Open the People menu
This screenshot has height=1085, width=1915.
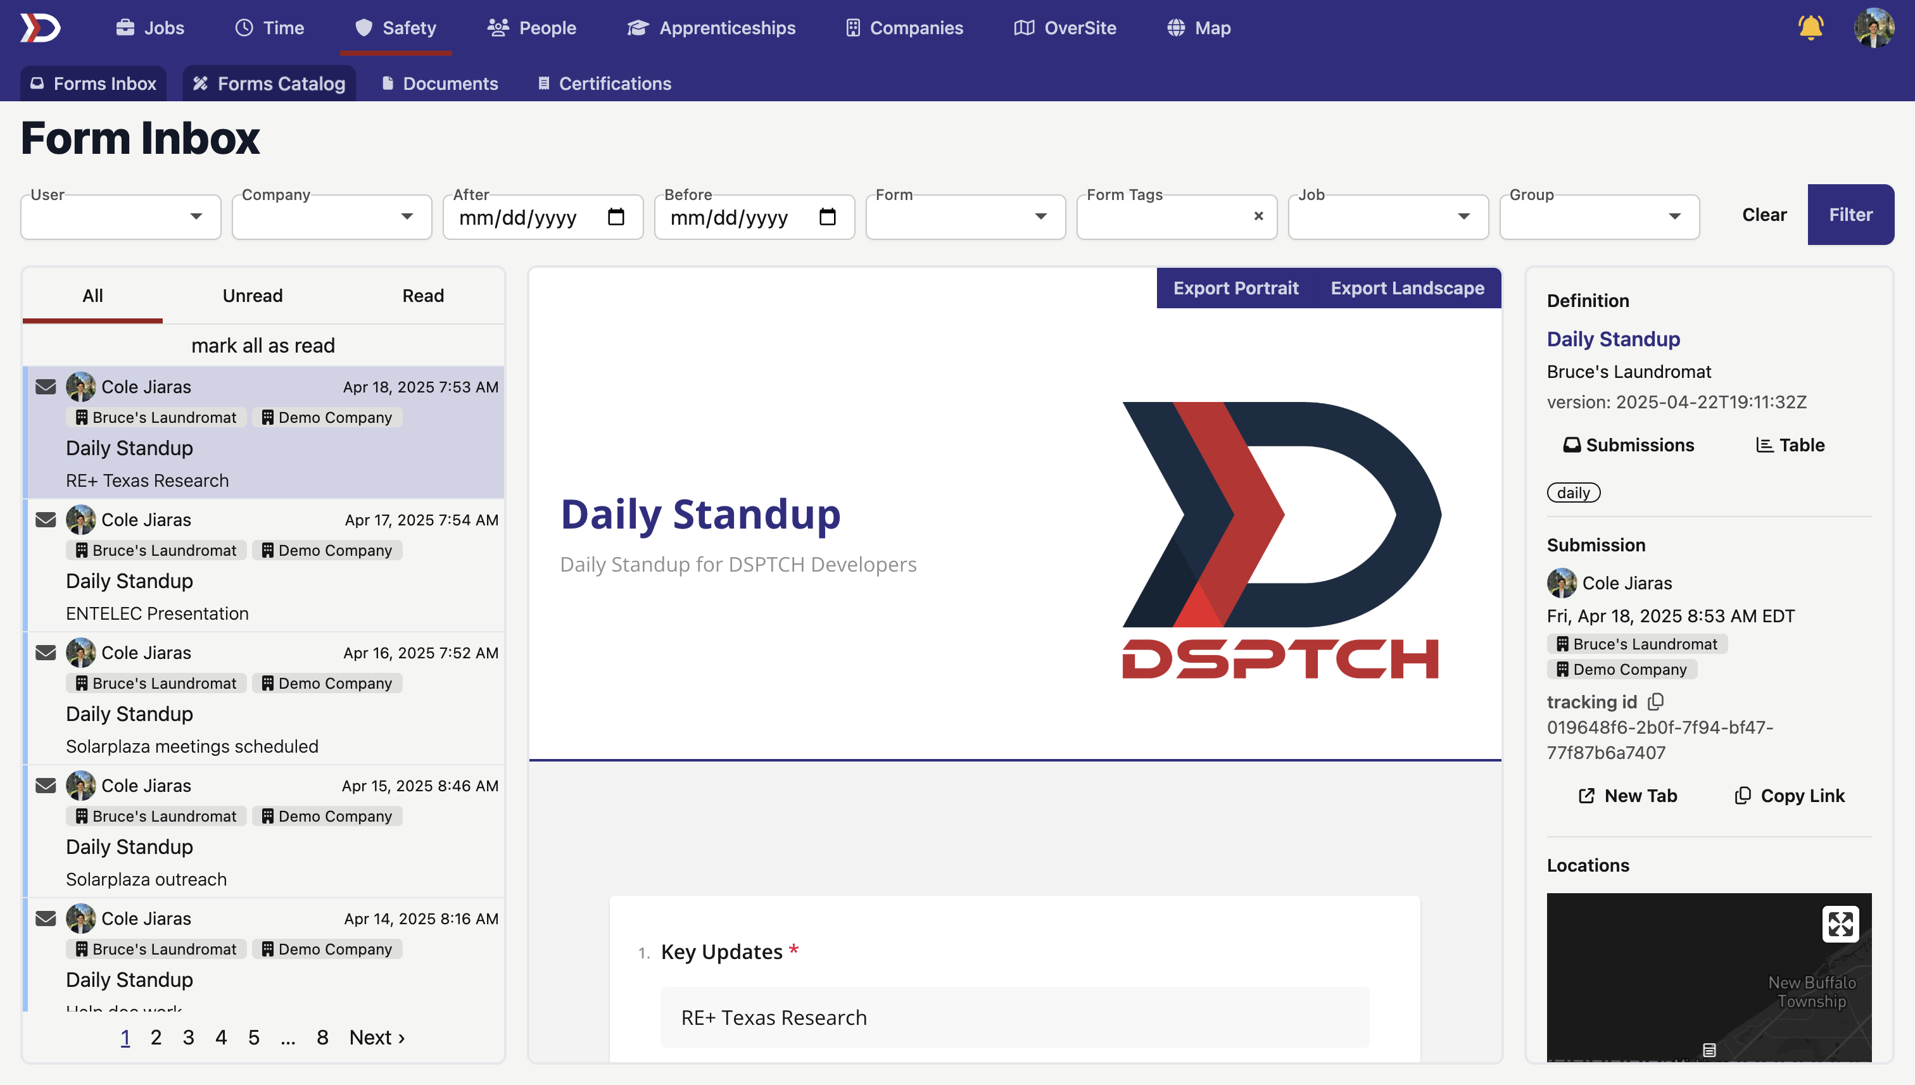coord(531,28)
